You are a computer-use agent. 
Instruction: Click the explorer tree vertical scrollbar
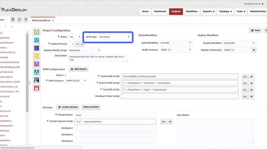[27, 73]
